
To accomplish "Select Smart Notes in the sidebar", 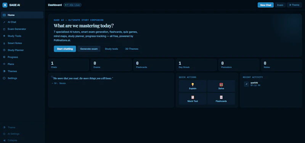I will tap(22, 43).
